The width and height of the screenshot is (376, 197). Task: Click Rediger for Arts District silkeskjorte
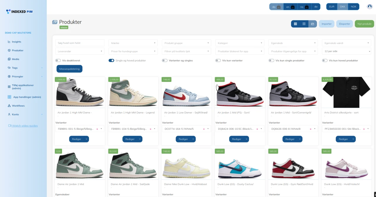point(343,139)
